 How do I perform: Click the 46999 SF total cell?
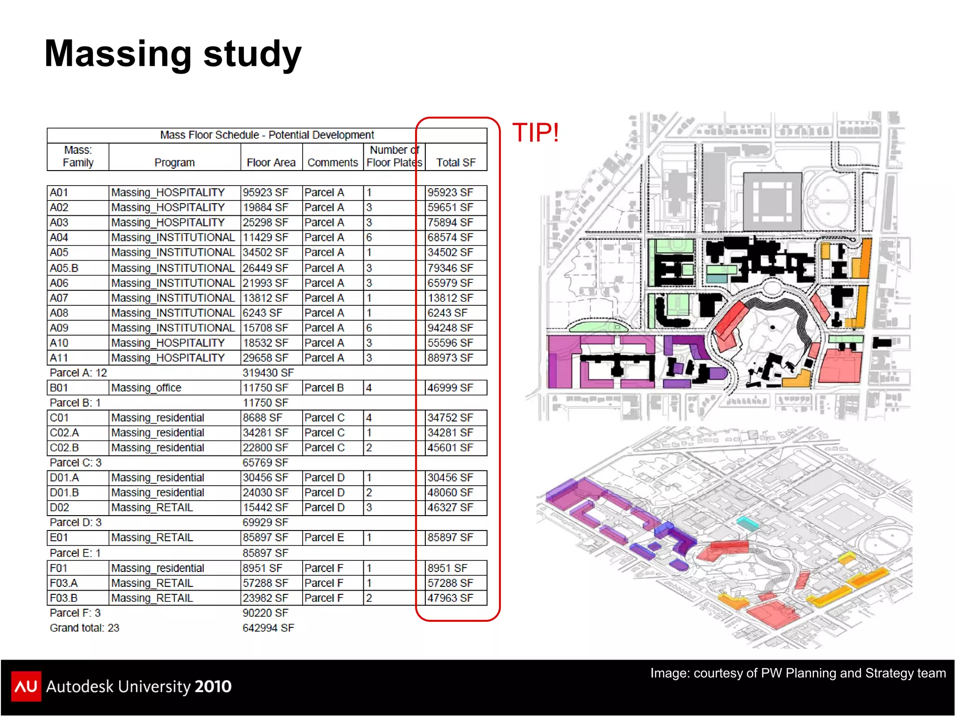[456, 388]
